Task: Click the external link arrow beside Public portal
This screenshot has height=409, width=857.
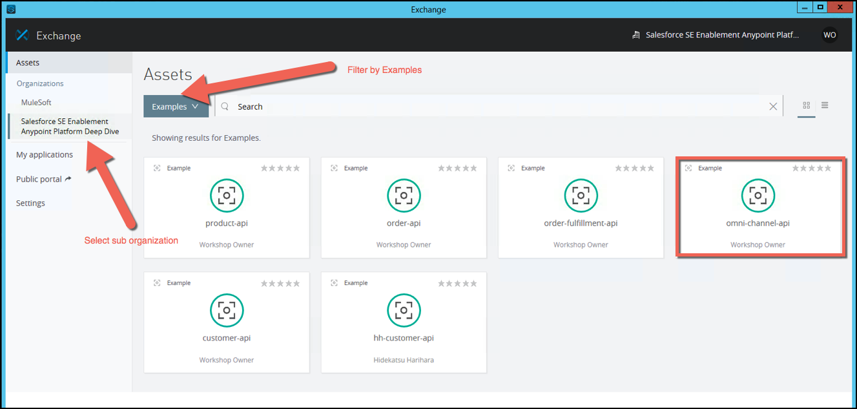Action: pos(68,179)
